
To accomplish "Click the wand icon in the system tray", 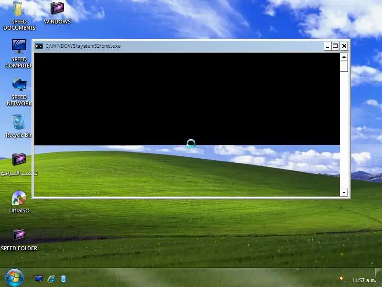I will pyautogui.click(x=342, y=280).
